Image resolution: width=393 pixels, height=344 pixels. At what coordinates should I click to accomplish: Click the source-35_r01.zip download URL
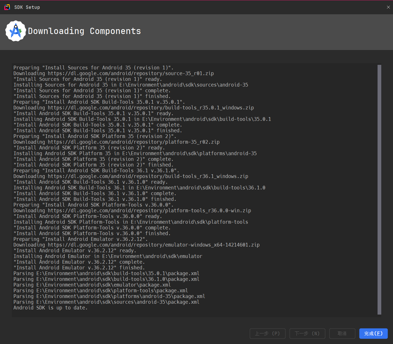[x=131, y=73]
